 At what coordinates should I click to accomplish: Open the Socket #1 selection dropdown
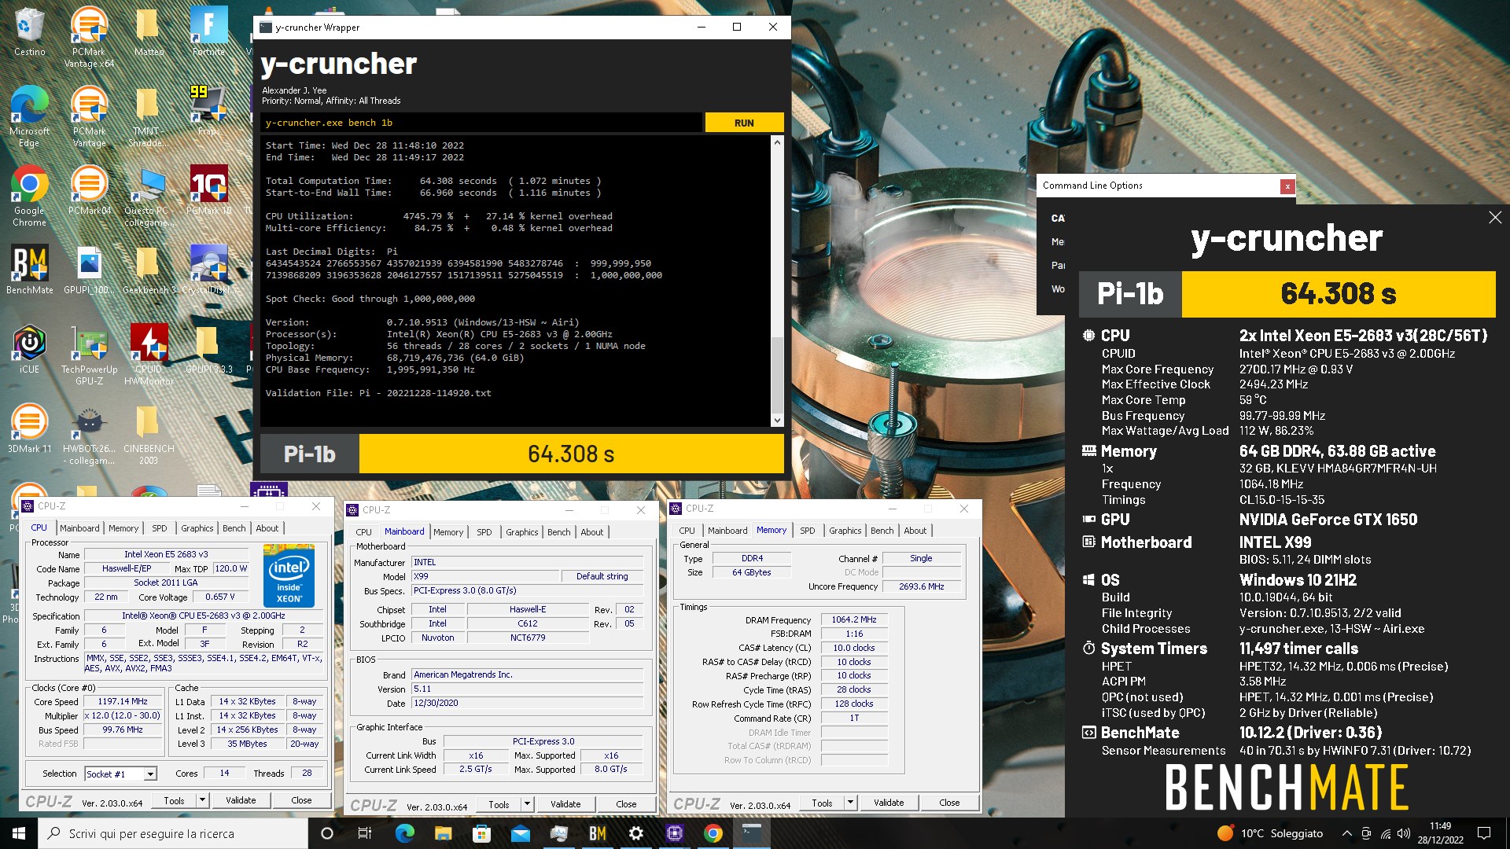pos(120,774)
